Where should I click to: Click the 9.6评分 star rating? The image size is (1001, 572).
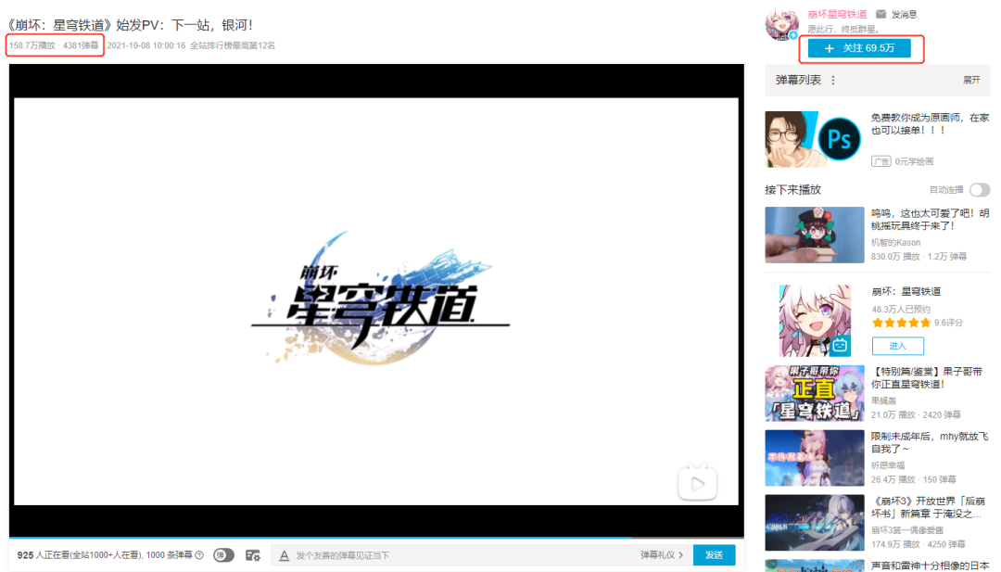[x=918, y=323]
